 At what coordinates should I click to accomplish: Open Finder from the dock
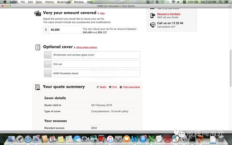[11, 139]
